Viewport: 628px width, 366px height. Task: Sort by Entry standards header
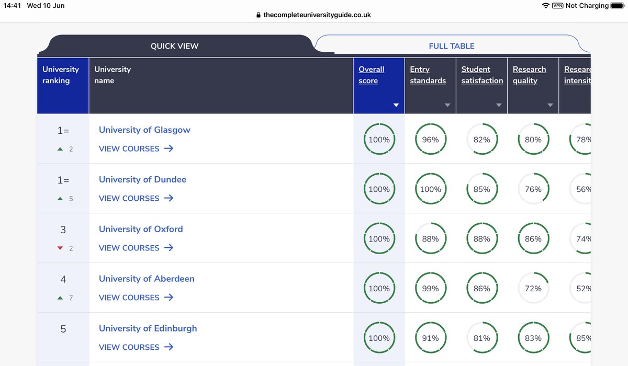(x=428, y=75)
